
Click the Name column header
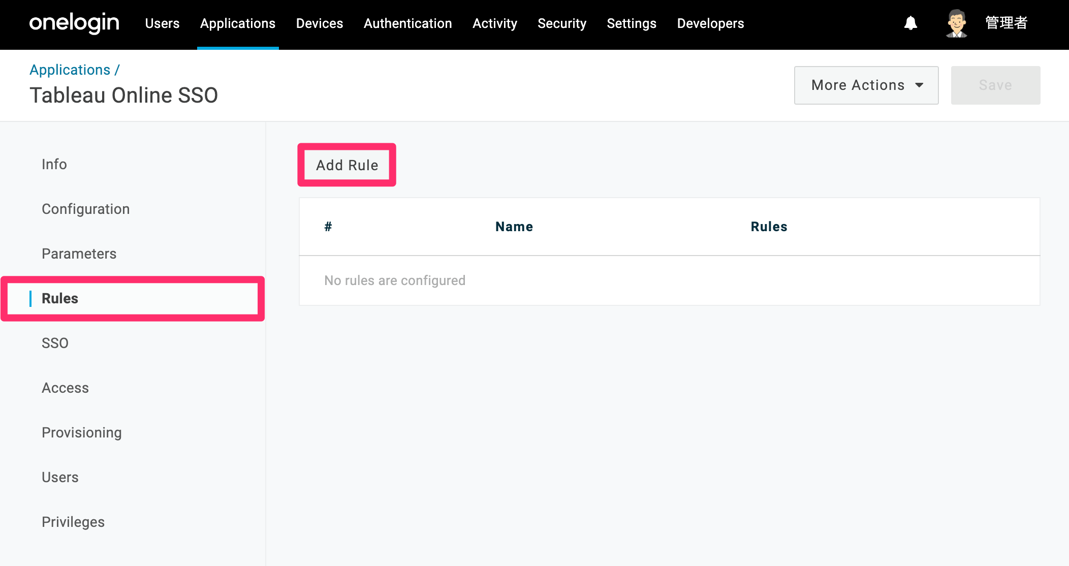pos(514,227)
